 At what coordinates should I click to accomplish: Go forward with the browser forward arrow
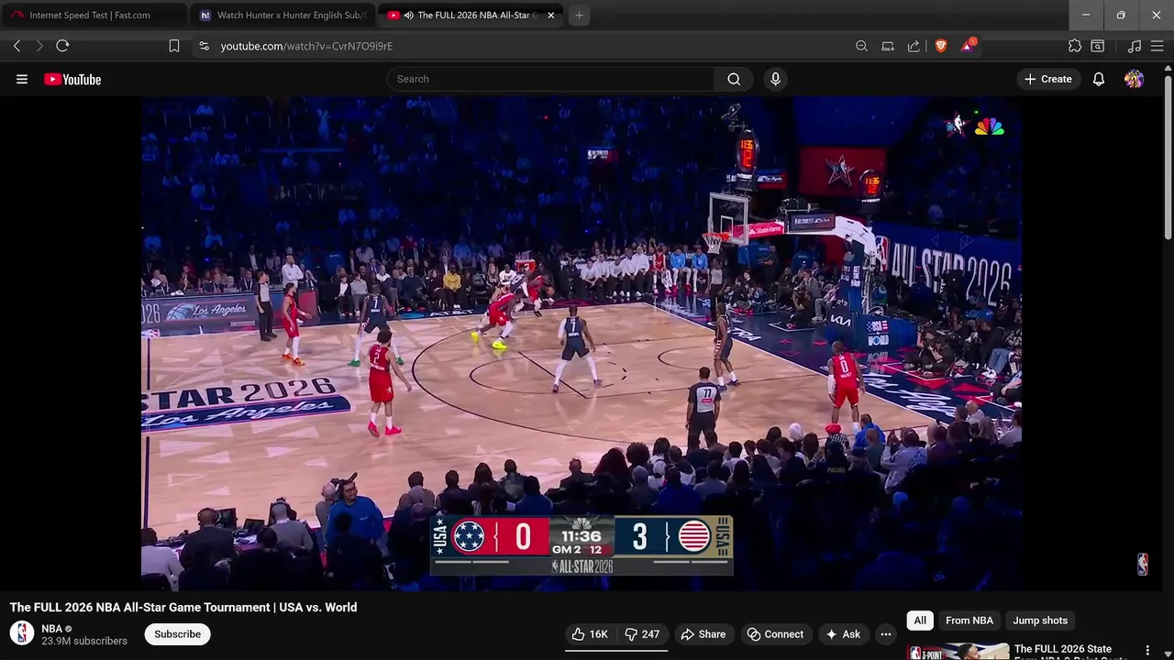pos(39,46)
